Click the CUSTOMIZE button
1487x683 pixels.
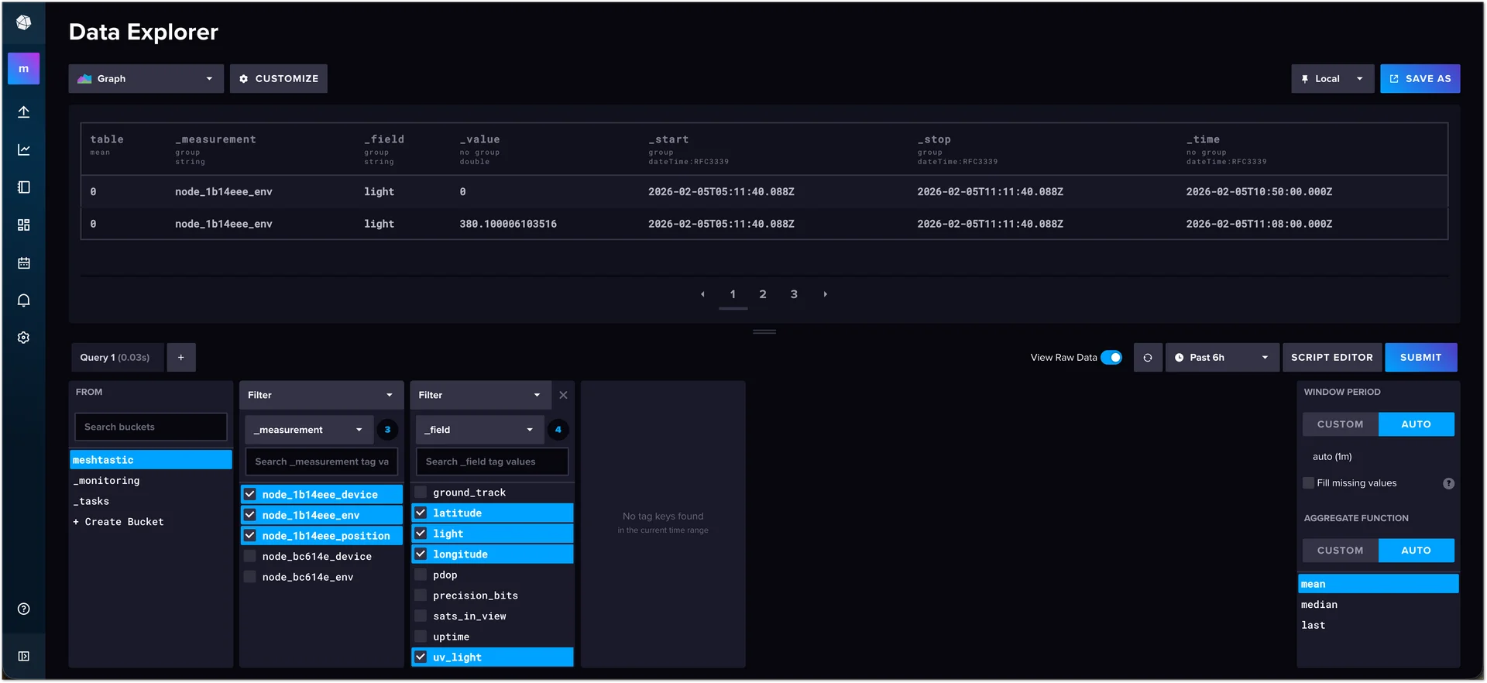point(279,79)
